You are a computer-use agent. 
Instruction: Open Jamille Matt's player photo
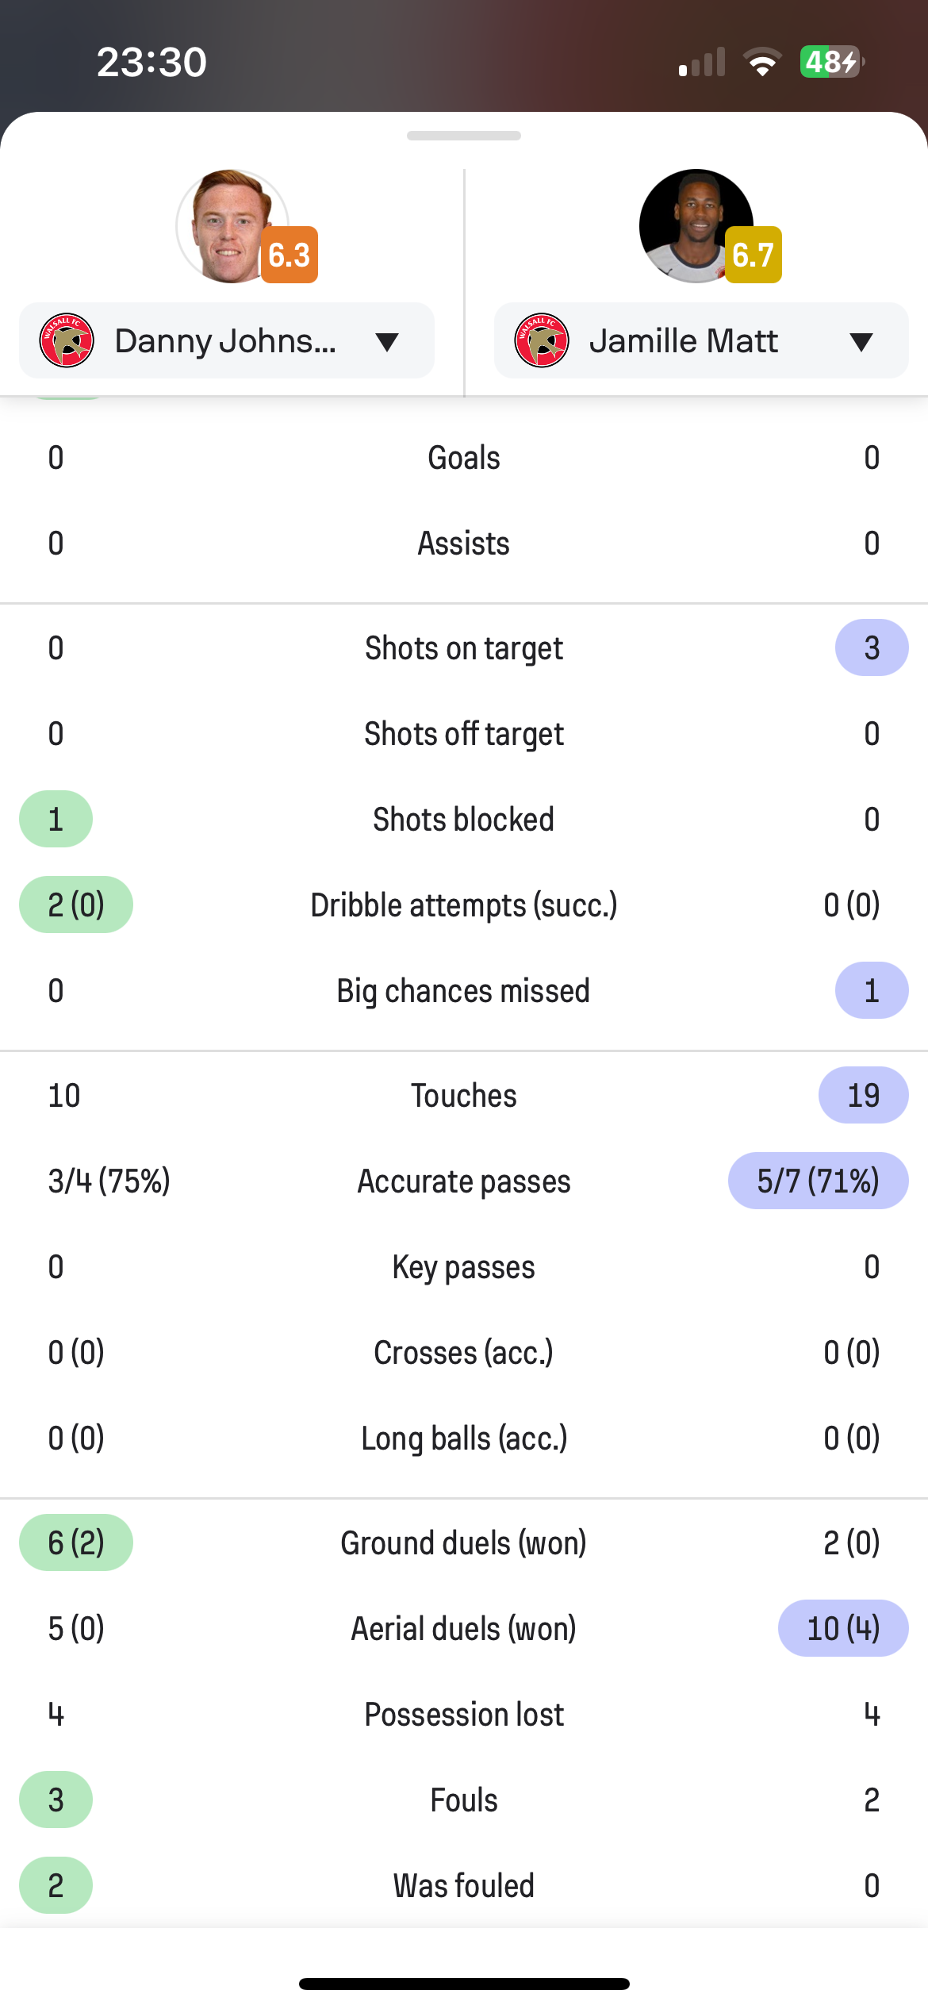pyautogui.click(x=696, y=226)
